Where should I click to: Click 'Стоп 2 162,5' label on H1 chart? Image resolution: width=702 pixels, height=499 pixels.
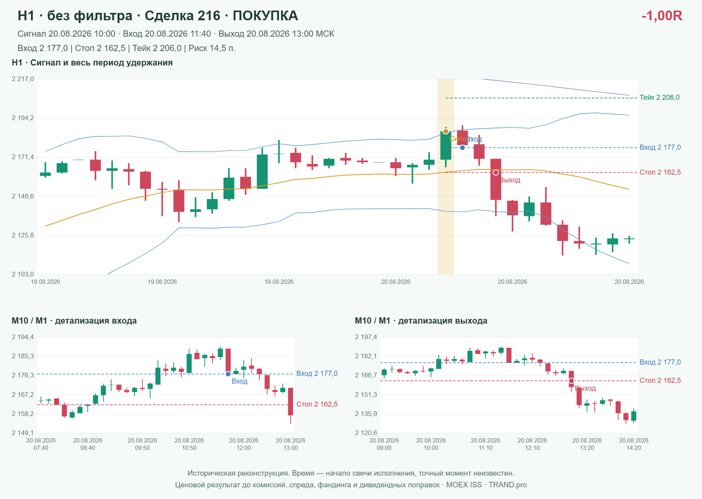(x=660, y=172)
